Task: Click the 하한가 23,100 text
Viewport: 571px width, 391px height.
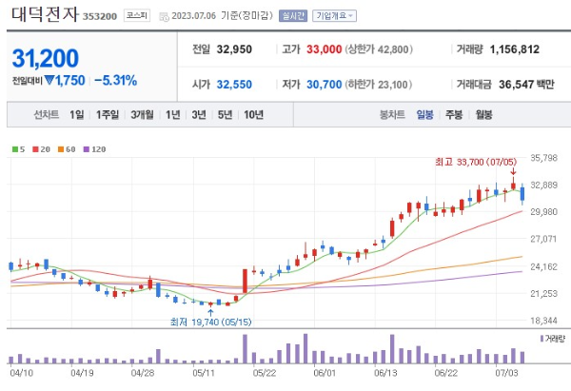Action: coord(379,85)
